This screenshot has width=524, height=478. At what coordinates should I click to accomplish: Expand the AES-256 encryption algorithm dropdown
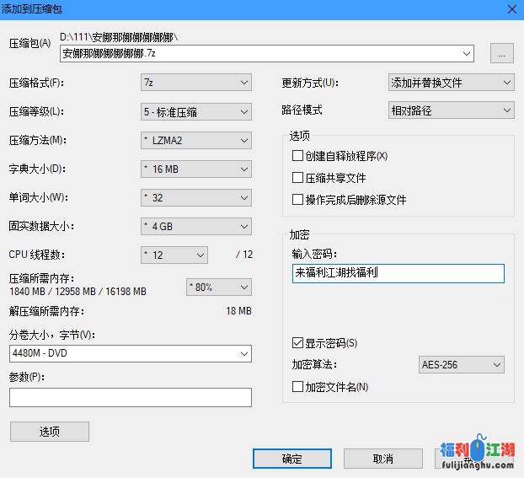click(461, 364)
